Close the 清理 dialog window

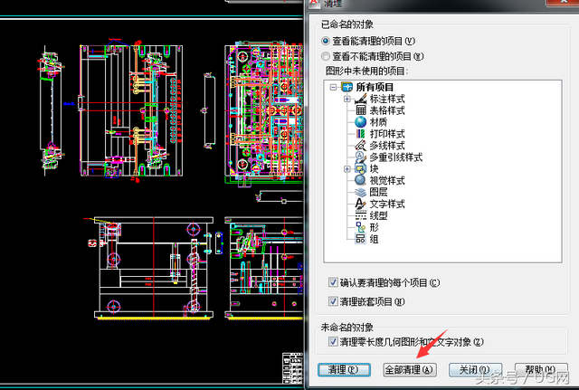(x=563, y=2)
